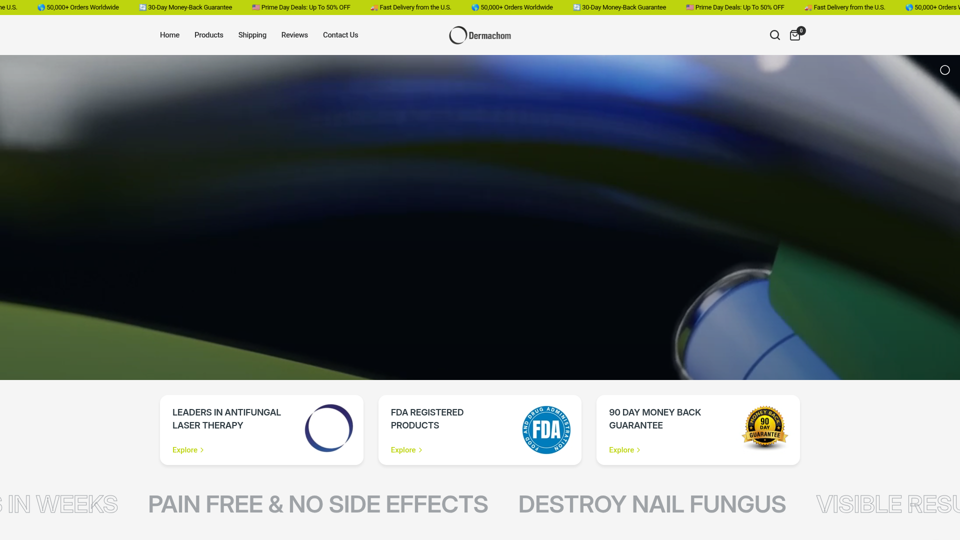This screenshot has height=540, width=960.
Task: Explore 90 Day Money Back Guarantee
Action: pyautogui.click(x=624, y=450)
